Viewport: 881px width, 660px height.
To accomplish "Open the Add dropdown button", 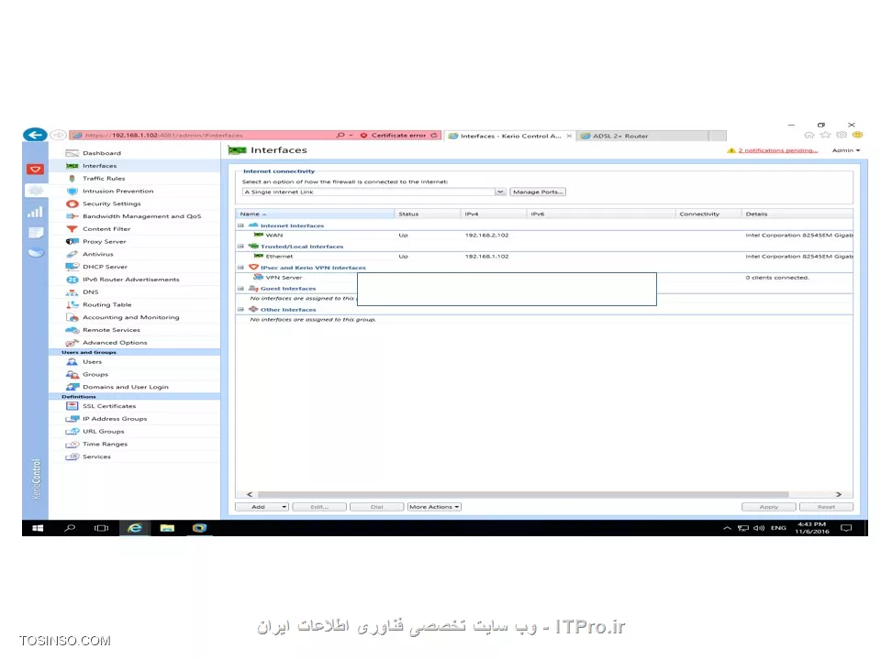I will pyautogui.click(x=262, y=507).
